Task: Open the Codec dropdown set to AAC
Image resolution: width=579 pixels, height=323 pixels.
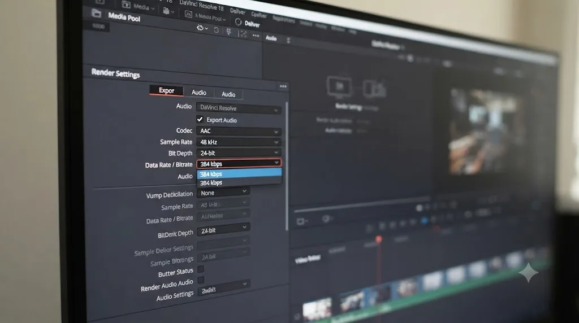Action: coord(239,131)
